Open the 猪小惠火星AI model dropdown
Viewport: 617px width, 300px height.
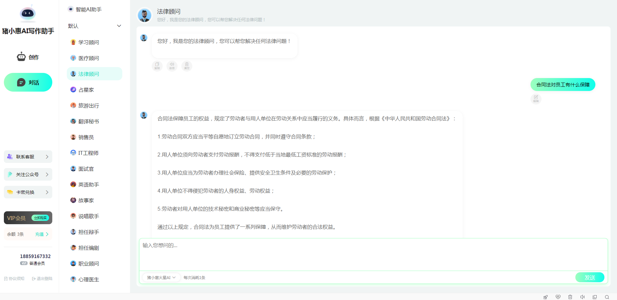point(161,277)
